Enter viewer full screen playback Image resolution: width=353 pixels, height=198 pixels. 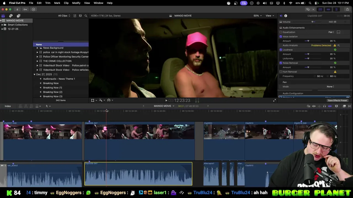274,100
